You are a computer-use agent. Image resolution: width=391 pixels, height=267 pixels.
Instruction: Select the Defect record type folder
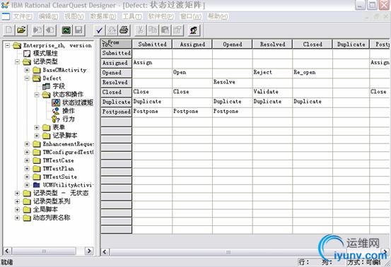52,78
